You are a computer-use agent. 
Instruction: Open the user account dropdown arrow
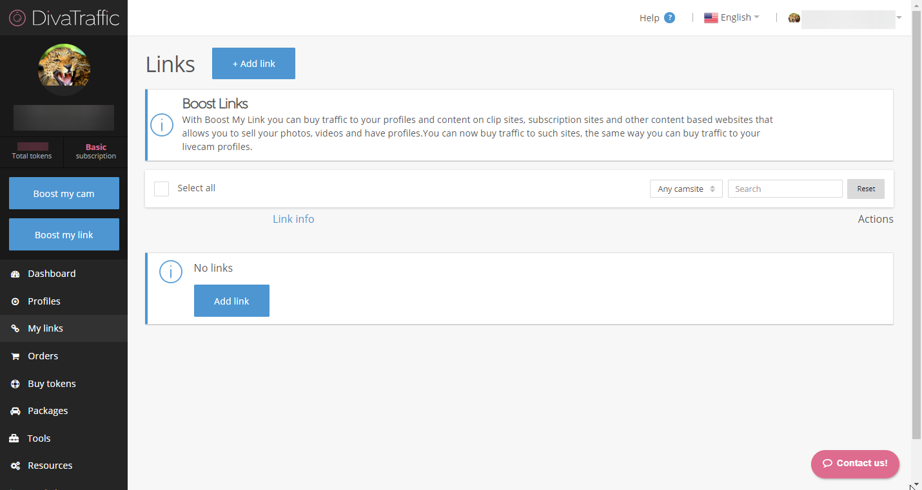[x=899, y=17]
